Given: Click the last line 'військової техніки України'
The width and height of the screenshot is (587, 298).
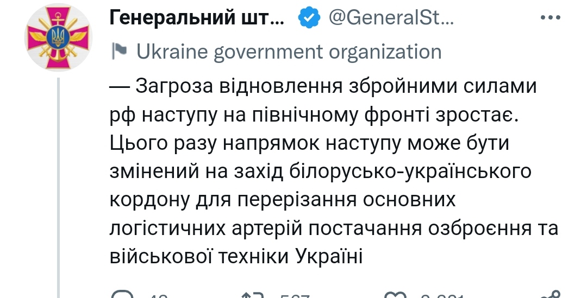Looking at the screenshot, I should point(236,257).
